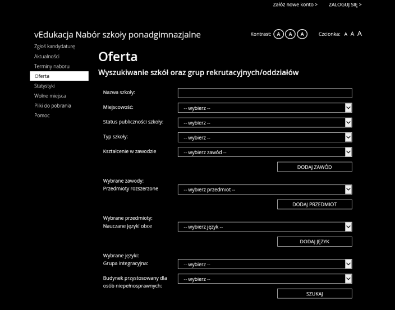
Task: Open Statystyki in the sidebar menu
Action: 44,86
